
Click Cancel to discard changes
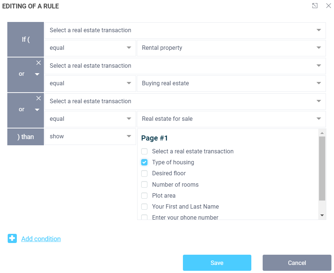pyautogui.click(x=297, y=263)
